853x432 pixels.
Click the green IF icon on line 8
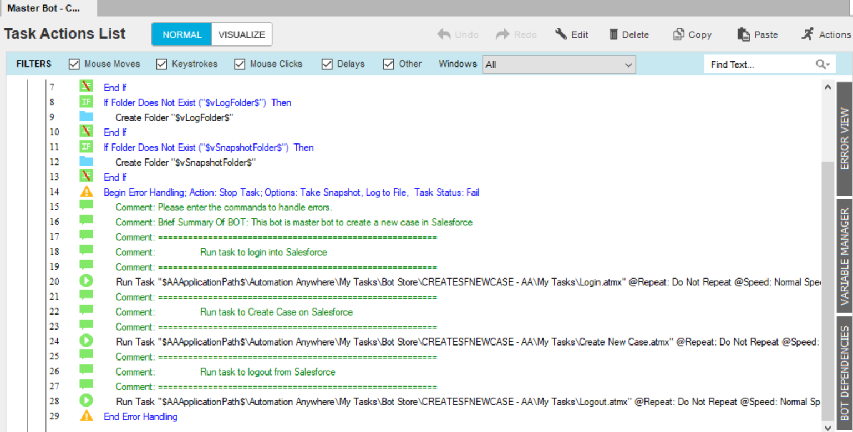tap(86, 102)
